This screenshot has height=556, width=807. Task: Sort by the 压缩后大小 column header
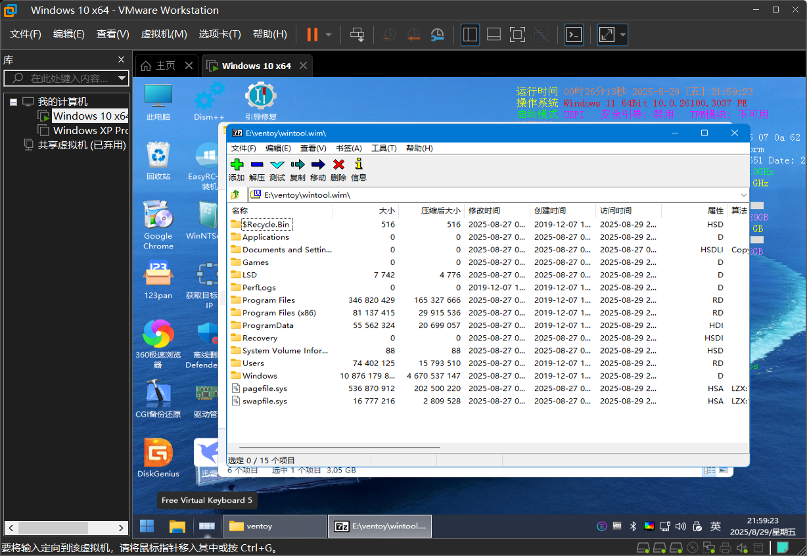click(431, 210)
